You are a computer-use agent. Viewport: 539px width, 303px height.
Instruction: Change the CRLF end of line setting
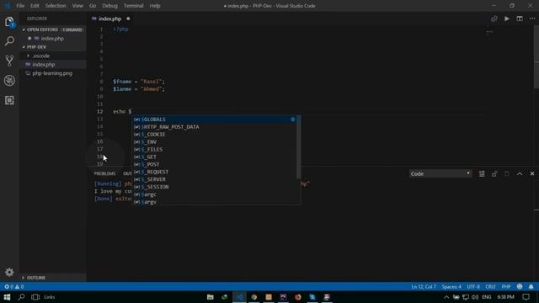[x=490, y=286]
